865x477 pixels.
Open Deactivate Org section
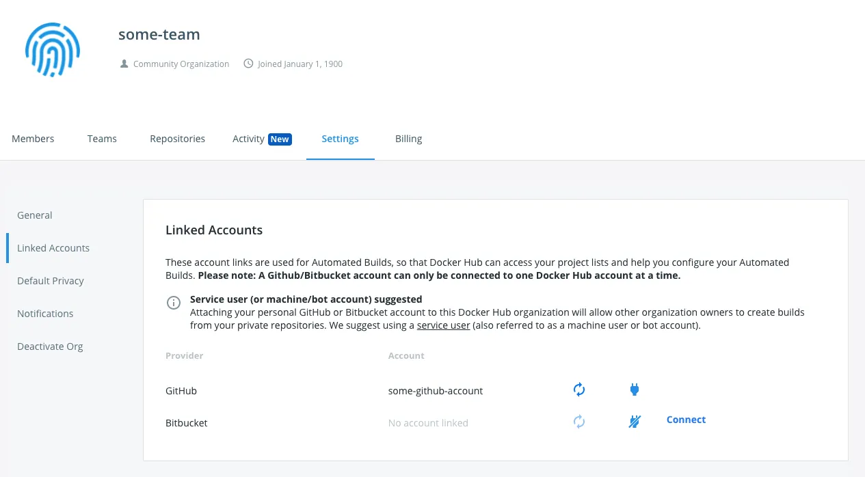click(50, 346)
